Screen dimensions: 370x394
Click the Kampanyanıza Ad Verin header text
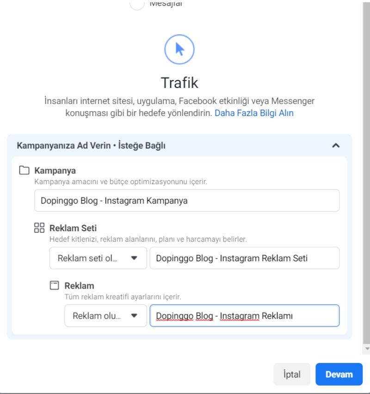(x=91, y=146)
